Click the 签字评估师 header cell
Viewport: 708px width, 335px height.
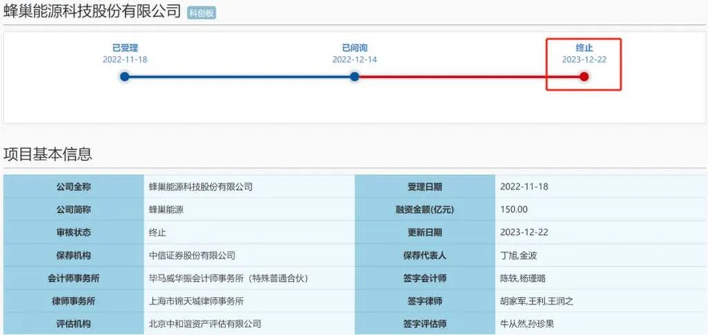pyautogui.click(x=425, y=324)
